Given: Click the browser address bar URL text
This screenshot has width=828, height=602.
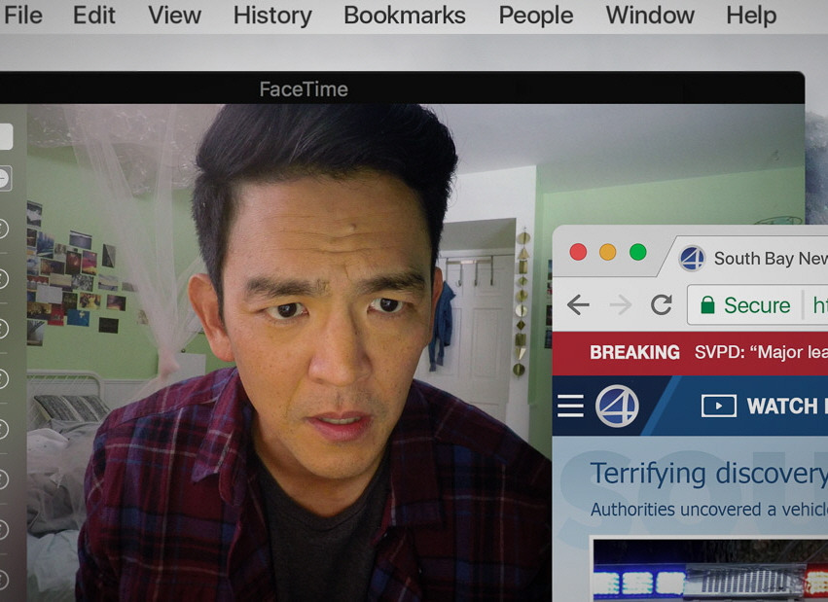Looking at the screenshot, I should click(x=819, y=305).
